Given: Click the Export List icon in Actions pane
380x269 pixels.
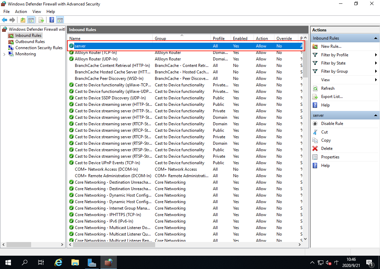Looking at the screenshot, I should (x=315, y=97).
